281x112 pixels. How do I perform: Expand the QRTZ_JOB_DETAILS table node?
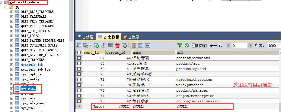[12, 31]
